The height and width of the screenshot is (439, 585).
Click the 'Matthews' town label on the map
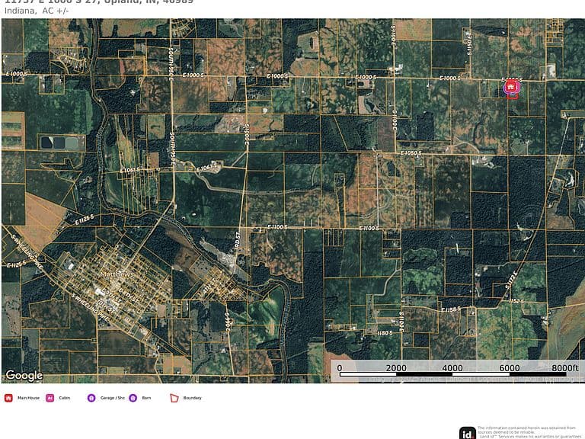click(x=117, y=274)
